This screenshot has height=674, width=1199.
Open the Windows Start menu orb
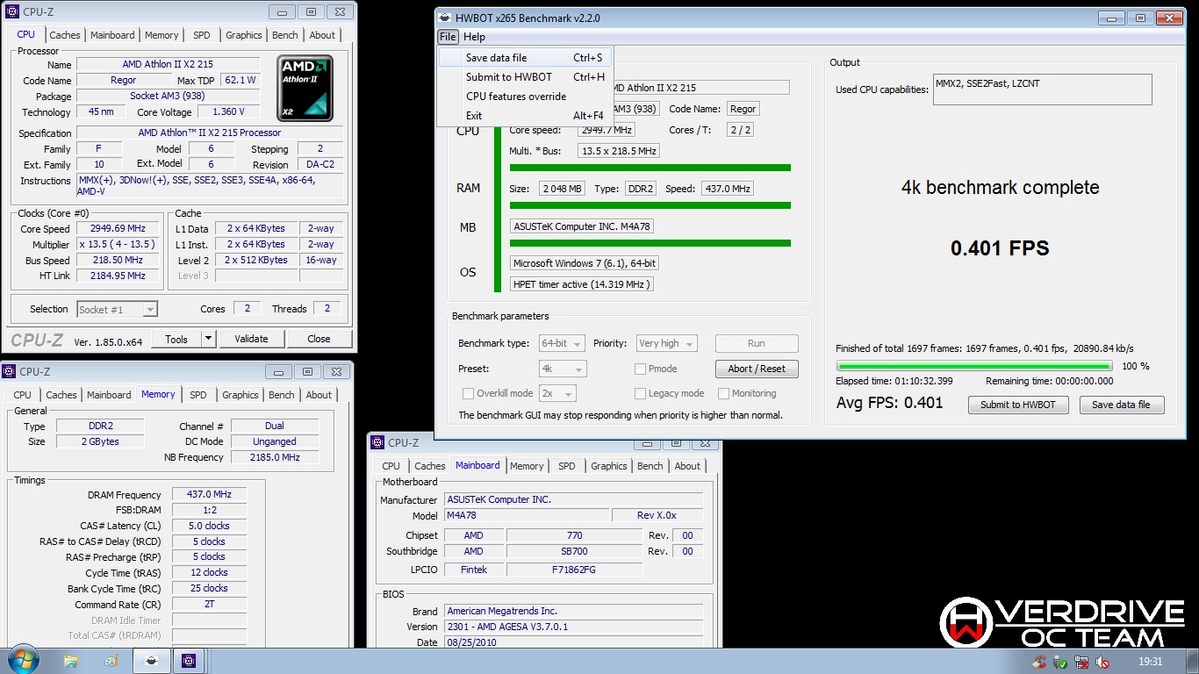(21, 660)
